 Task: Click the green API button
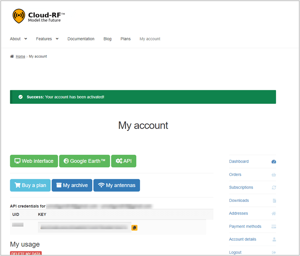coord(124,161)
